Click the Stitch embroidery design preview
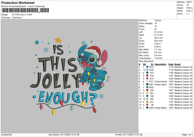 (70, 76)
